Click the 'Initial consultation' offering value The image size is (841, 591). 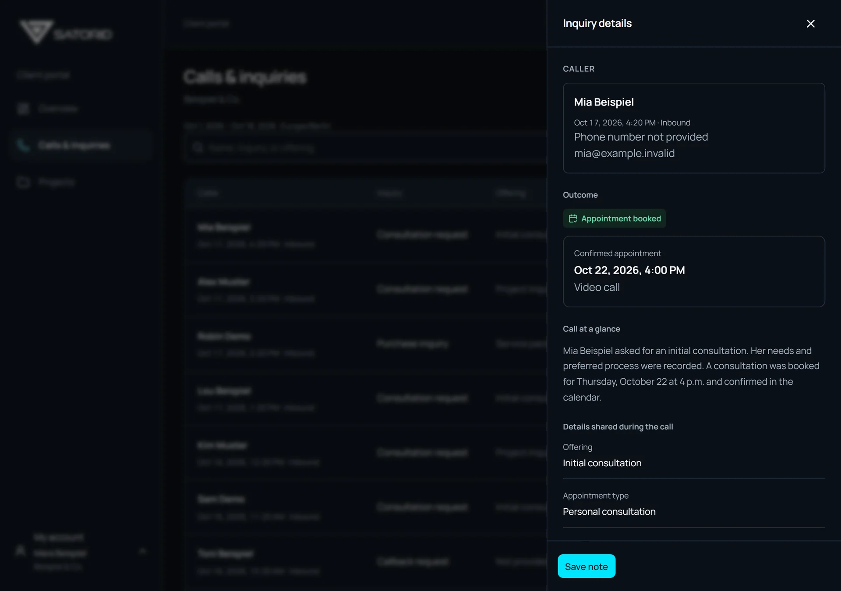pyautogui.click(x=602, y=463)
